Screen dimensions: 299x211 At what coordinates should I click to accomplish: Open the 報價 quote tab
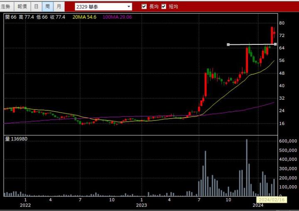coord(22,7)
